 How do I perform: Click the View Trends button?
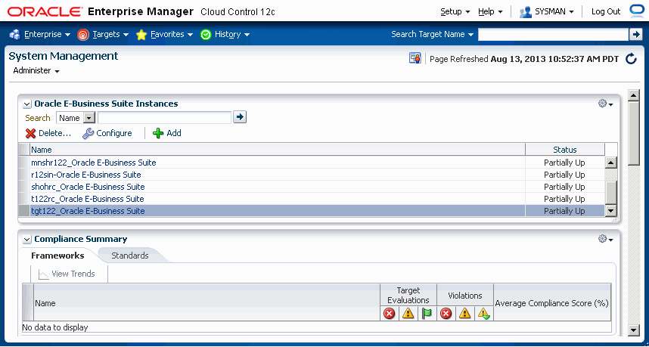(x=67, y=274)
